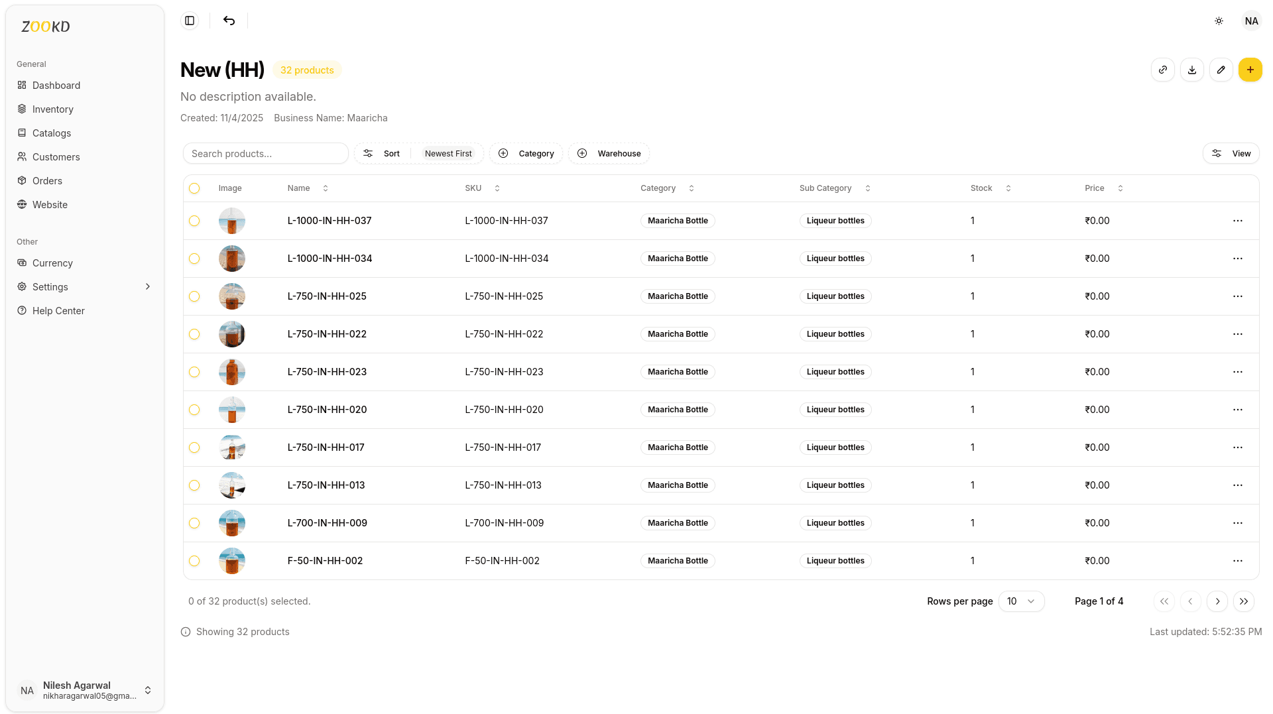1273x714 pixels.
Task: Click the yellow plus button to add a product
Action: [x=1250, y=69]
